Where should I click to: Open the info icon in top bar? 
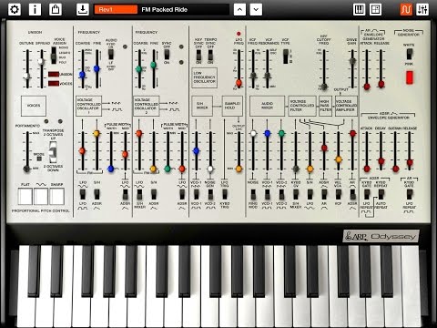click(35, 9)
